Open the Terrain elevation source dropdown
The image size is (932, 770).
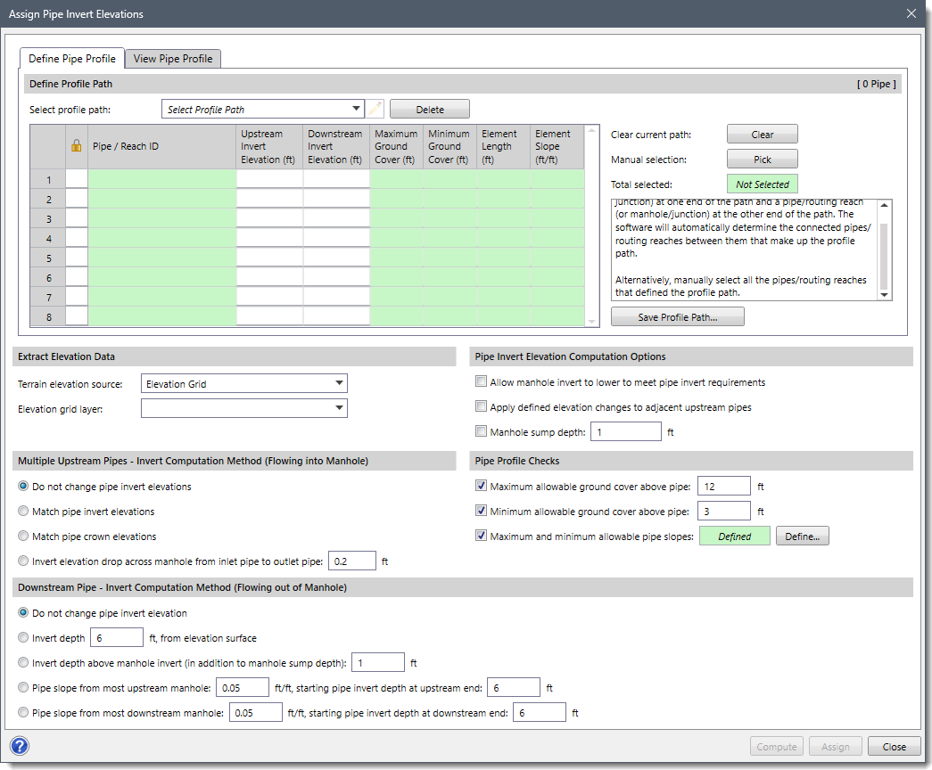340,382
